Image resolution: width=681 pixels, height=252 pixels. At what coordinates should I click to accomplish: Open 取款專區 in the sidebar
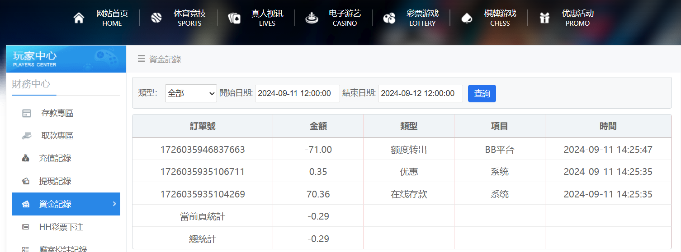(x=57, y=136)
